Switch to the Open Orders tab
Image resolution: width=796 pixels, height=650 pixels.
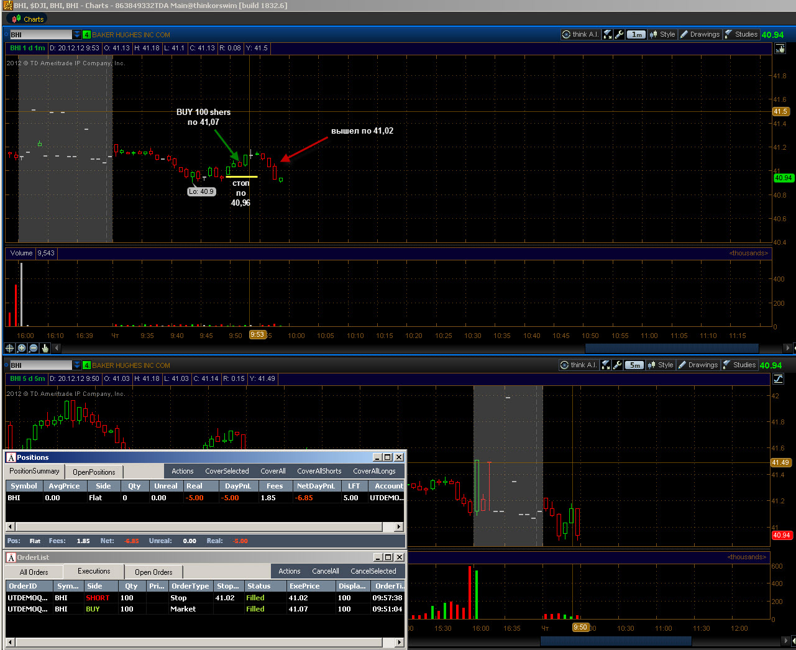pyautogui.click(x=153, y=572)
